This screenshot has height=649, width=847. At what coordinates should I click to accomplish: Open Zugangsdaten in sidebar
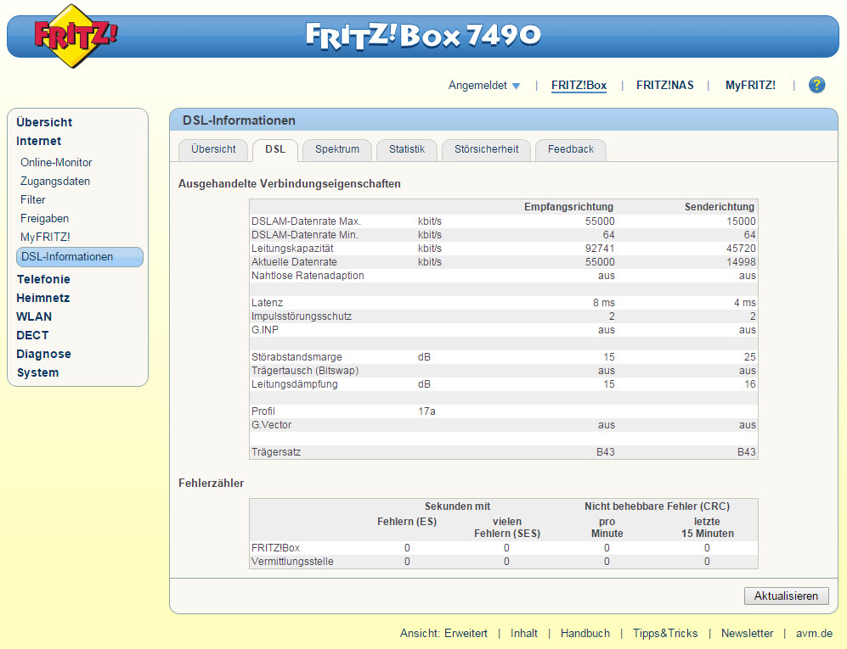click(x=55, y=182)
